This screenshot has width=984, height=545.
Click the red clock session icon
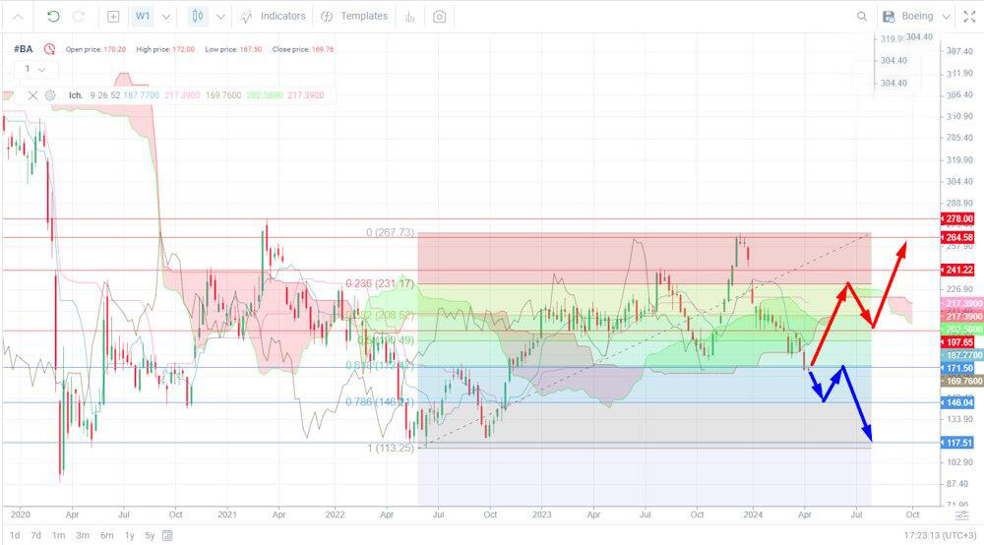tap(49, 49)
